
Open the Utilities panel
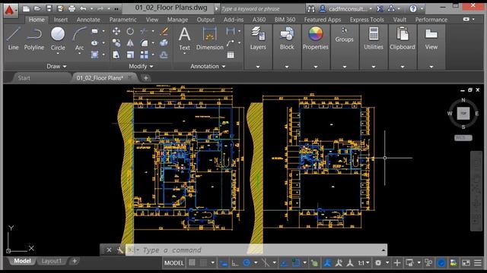click(x=374, y=39)
